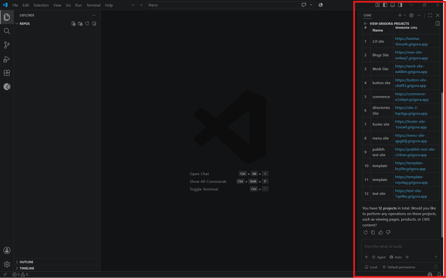
Task: Click the Copilot chat icon beside search bar
Action: (x=304, y=5)
